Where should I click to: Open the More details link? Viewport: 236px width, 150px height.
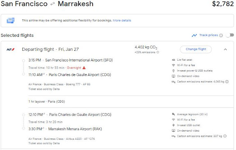122,21
